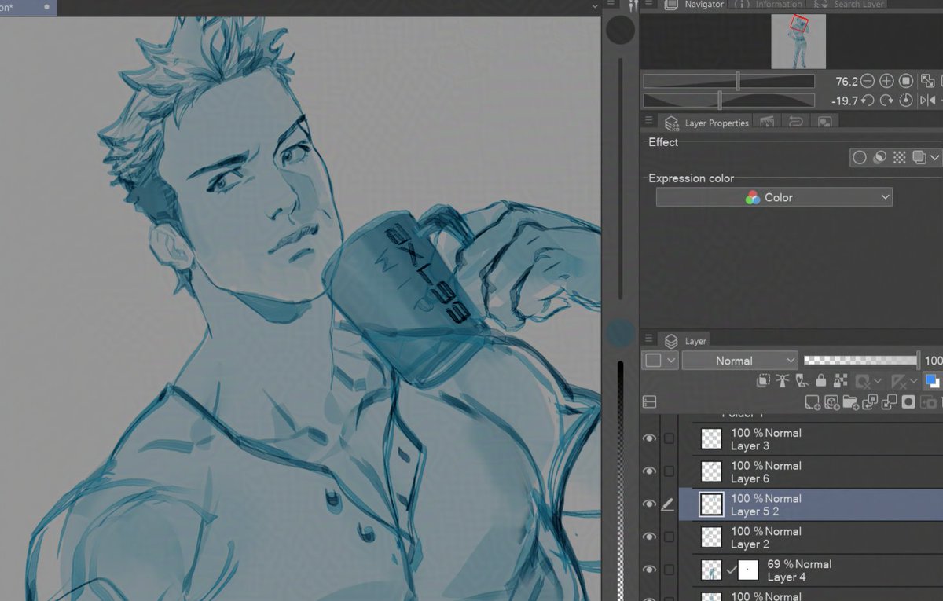Zoom out using the Navigator minus icon
This screenshot has height=601, width=943.
pyautogui.click(x=868, y=81)
